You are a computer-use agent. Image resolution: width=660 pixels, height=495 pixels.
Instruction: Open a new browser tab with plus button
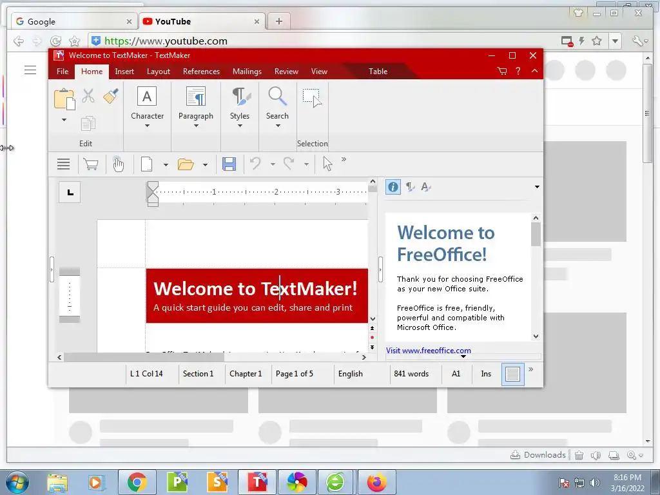pyautogui.click(x=278, y=21)
